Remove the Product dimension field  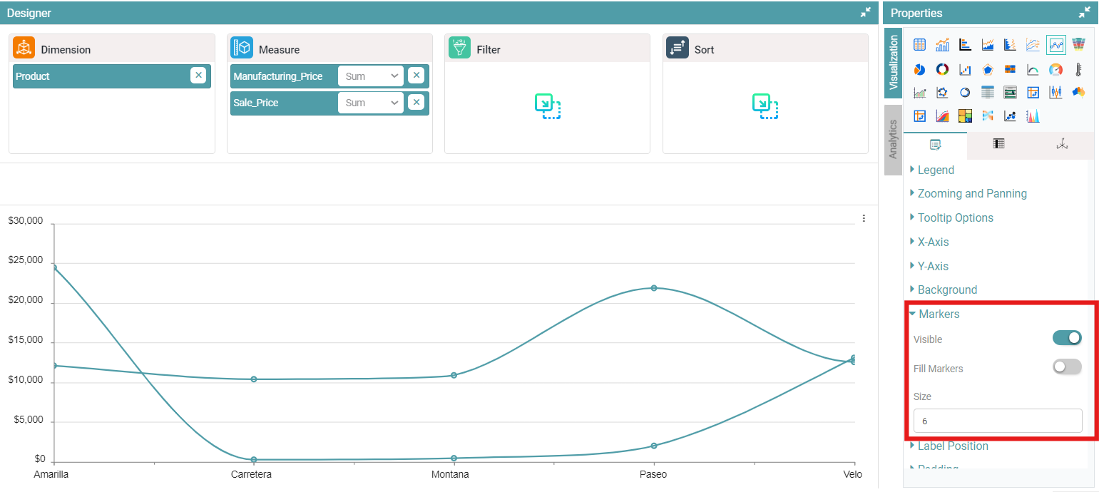coord(198,76)
